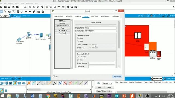This screenshot has height=98, width=175.
Task: Open network information round 'i' icon
Action: [x=17, y=7]
